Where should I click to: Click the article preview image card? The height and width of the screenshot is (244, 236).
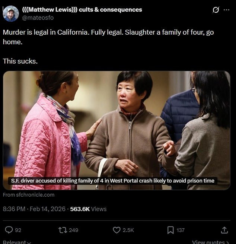coord(117,130)
